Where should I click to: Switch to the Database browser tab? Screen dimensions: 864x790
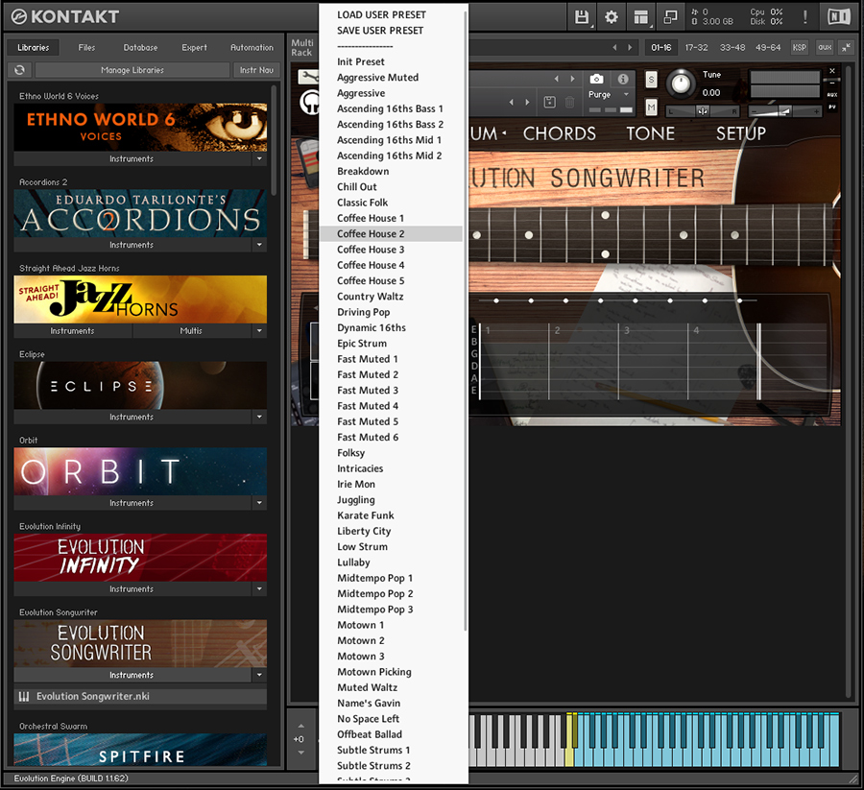tap(140, 47)
